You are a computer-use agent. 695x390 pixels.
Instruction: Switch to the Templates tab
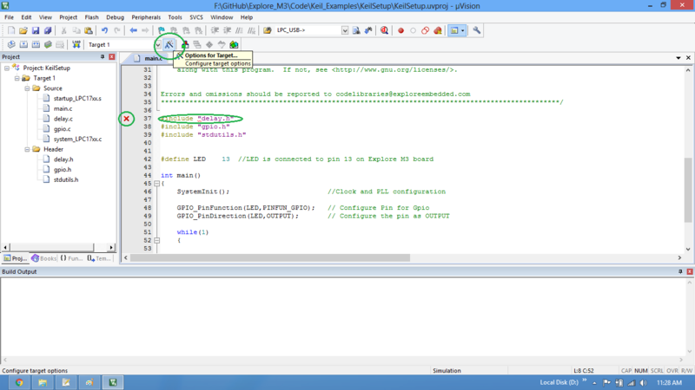pyautogui.click(x=99, y=258)
